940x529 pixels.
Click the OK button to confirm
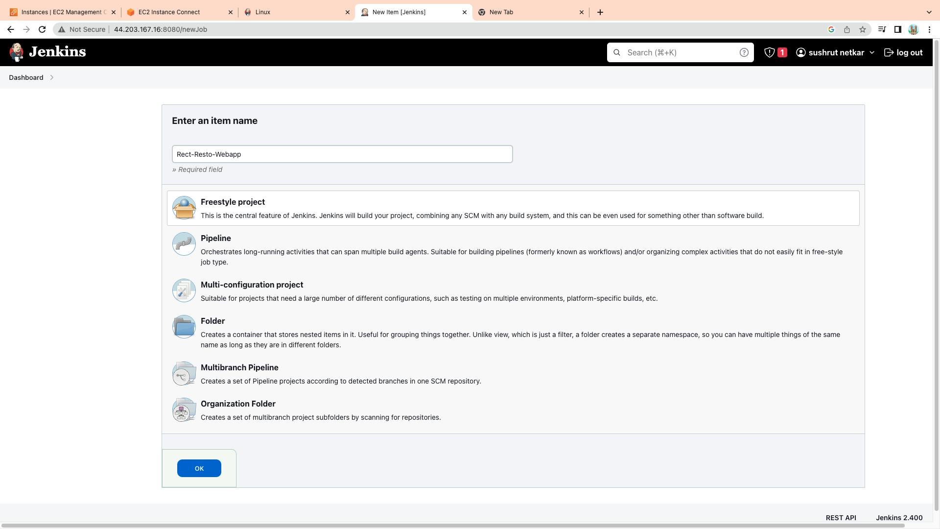199,468
